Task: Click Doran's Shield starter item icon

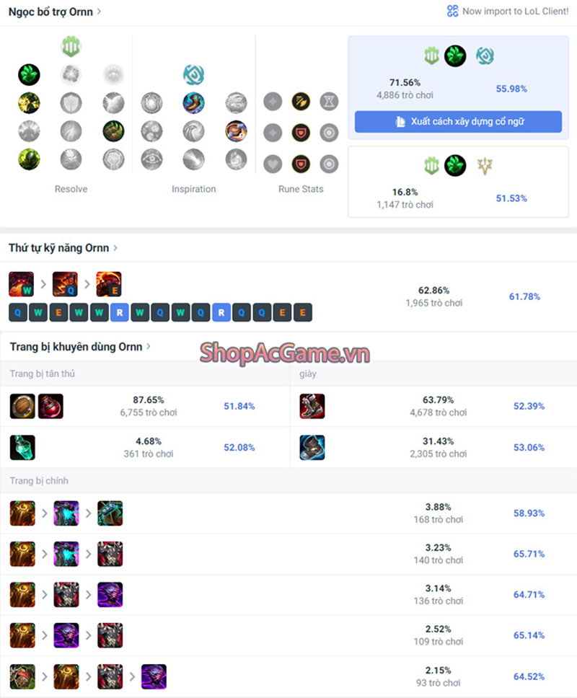Action: (x=22, y=406)
